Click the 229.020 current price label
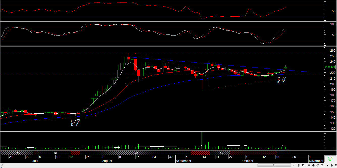This screenshot has height=168, width=337. pyautogui.click(x=330, y=67)
